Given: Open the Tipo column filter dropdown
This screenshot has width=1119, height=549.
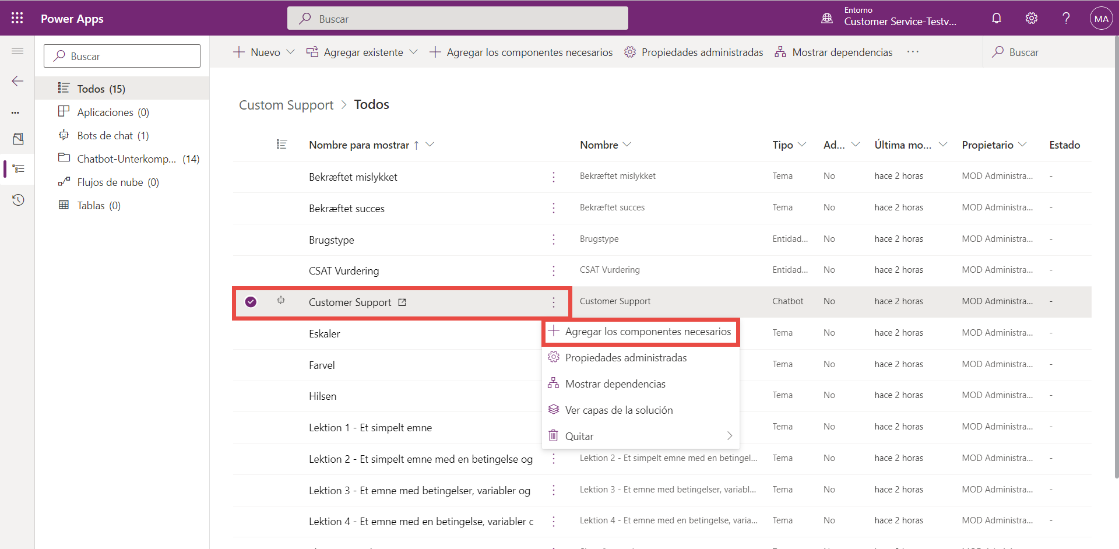Looking at the screenshot, I should click(802, 145).
